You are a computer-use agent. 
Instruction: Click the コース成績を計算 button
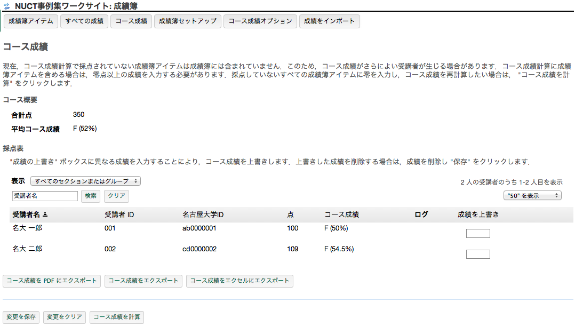point(117,317)
